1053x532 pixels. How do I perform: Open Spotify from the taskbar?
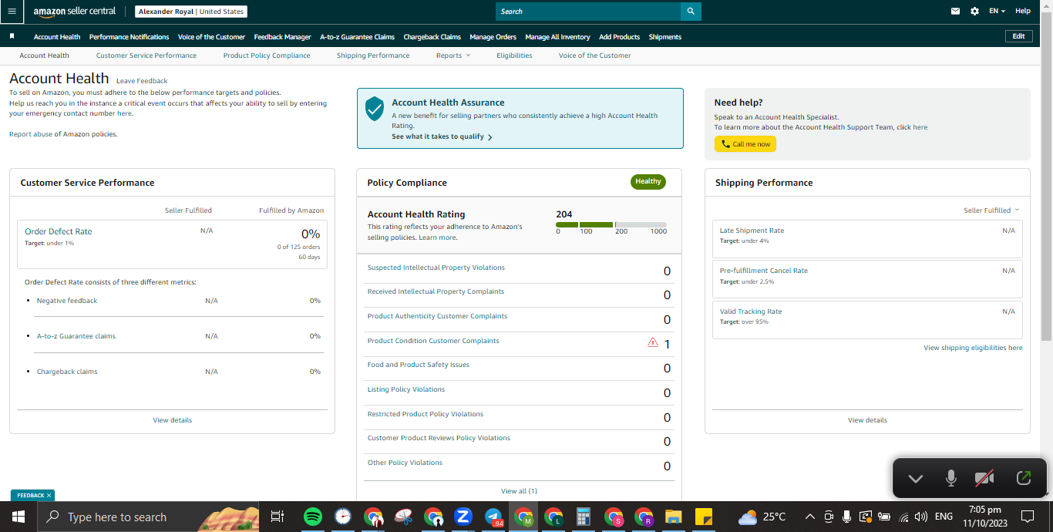coord(313,517)
